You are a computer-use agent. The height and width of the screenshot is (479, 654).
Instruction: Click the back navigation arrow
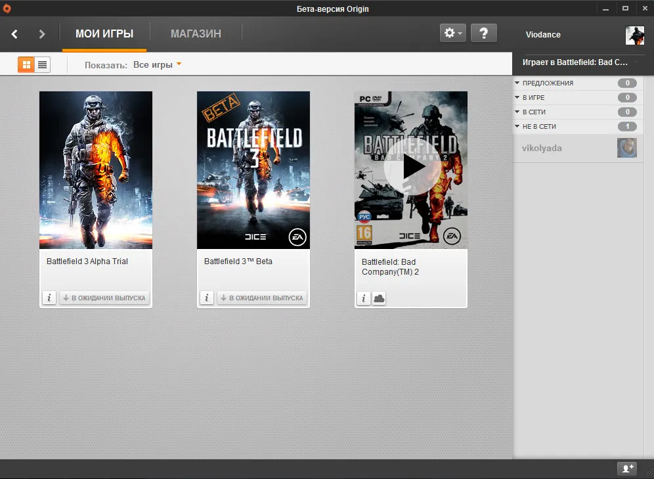click(x=14, y=34)
